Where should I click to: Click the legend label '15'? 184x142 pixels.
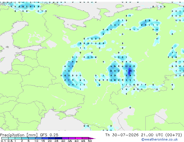click(x=43, y=141)
